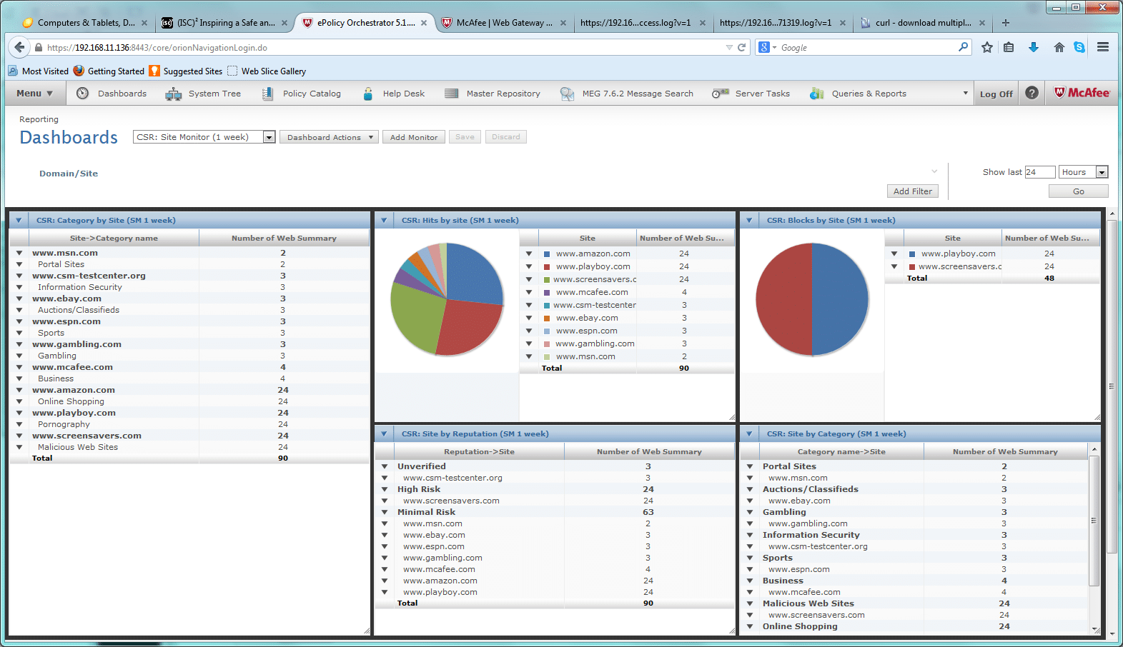
Task: Bookmark this page with star icon
Action: [987, 47]
